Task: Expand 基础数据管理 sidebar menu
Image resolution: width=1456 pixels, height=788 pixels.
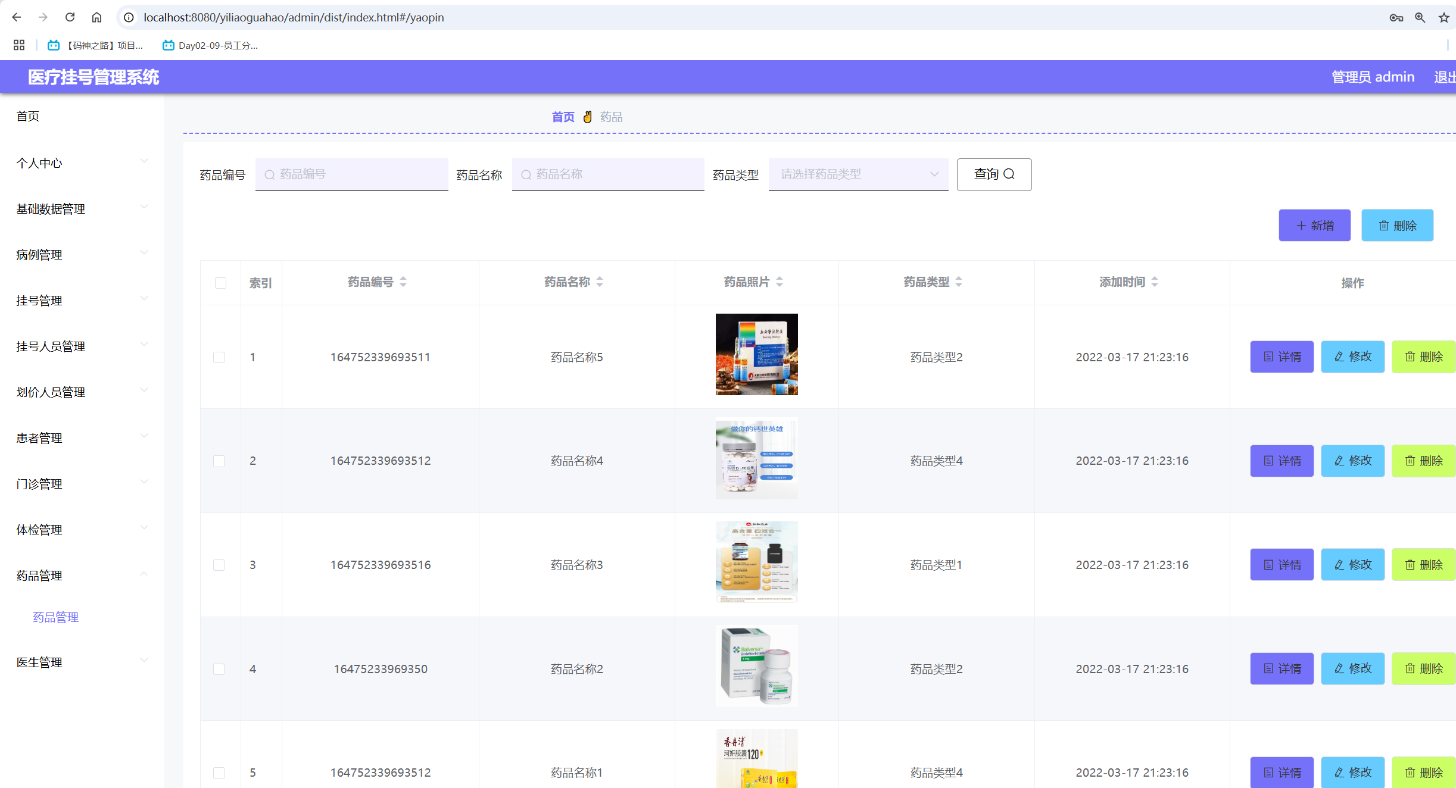Action: pyautogui.click(x=82, y=209)
